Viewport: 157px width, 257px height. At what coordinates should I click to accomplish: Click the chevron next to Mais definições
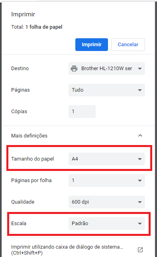pyautogui.click(x=140, y=135)
